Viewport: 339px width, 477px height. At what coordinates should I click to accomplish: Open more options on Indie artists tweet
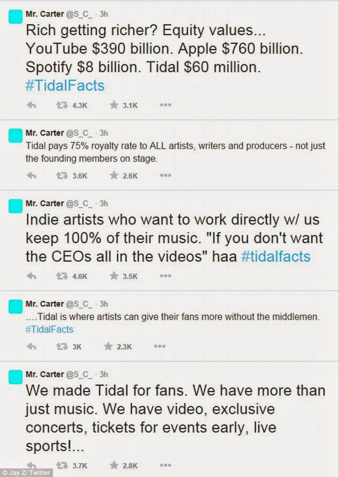coord(165,277)
